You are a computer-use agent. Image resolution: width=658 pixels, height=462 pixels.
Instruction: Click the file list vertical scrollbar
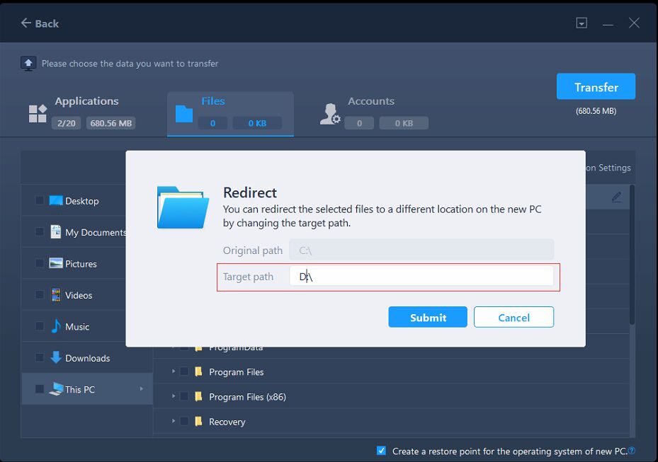click(632, 255)
